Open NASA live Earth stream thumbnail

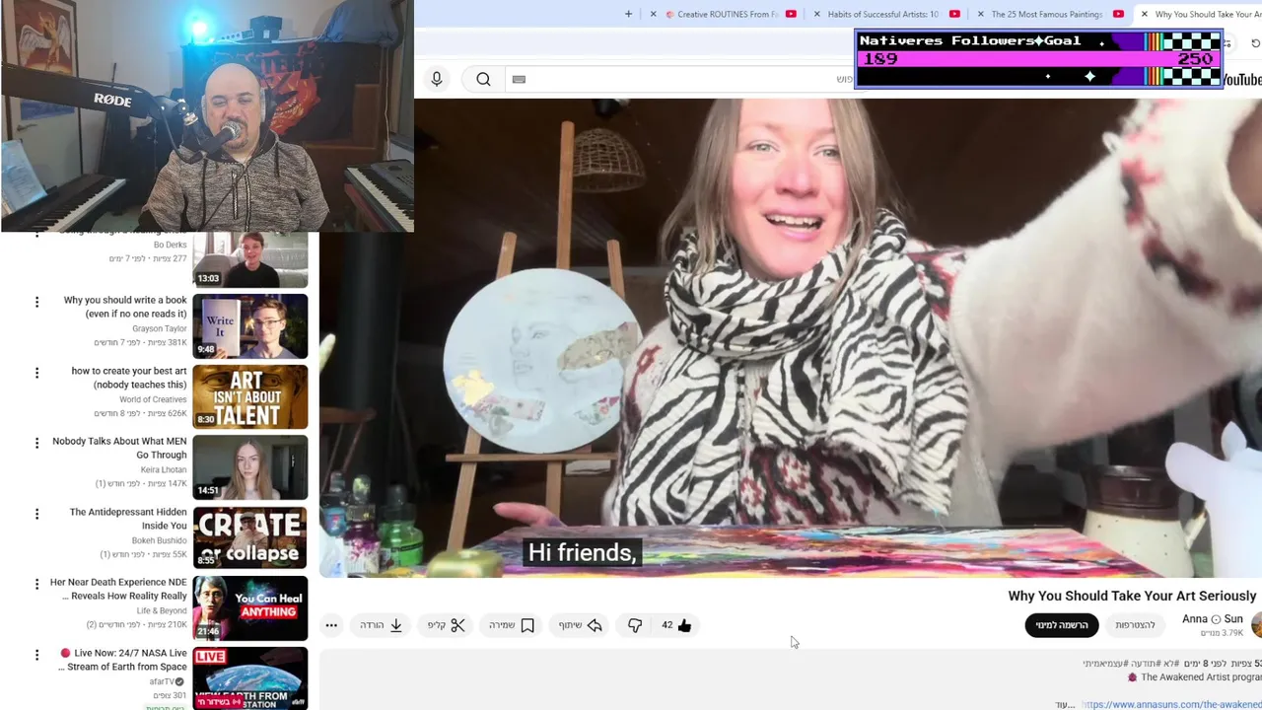[x=250, y=678]
